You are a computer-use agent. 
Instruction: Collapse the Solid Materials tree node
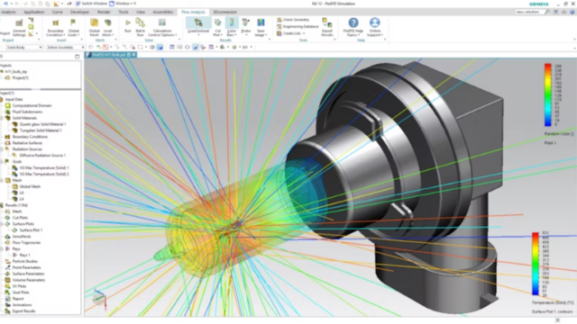2,118
